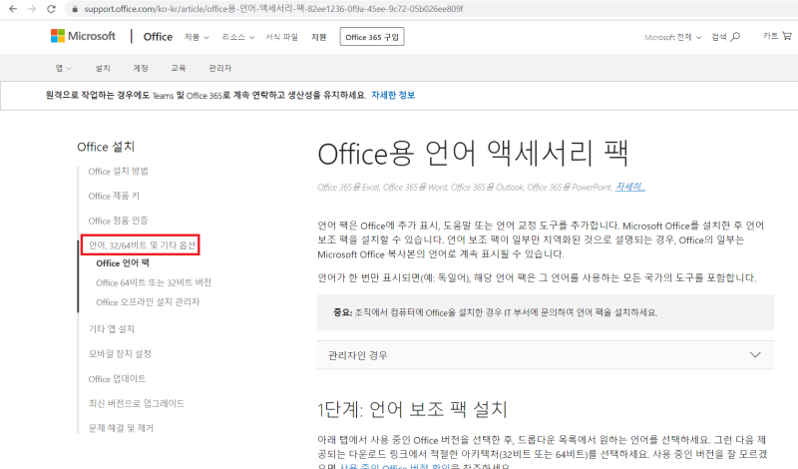Screen dimensions: 798x469
Task: Click the Office용 언어 액세서리 팩 heading
Action: click(x=473, y=154)
